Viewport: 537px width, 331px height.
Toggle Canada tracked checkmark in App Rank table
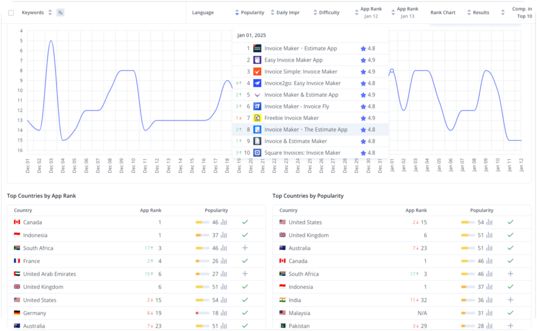coord(245,222)
